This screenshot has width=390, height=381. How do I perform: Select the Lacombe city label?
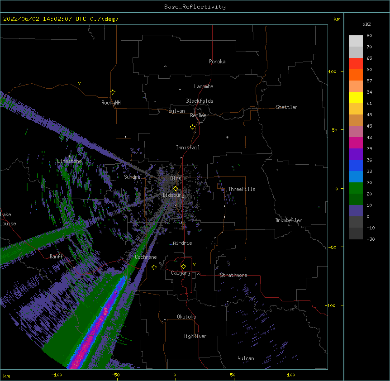[204, 86]
